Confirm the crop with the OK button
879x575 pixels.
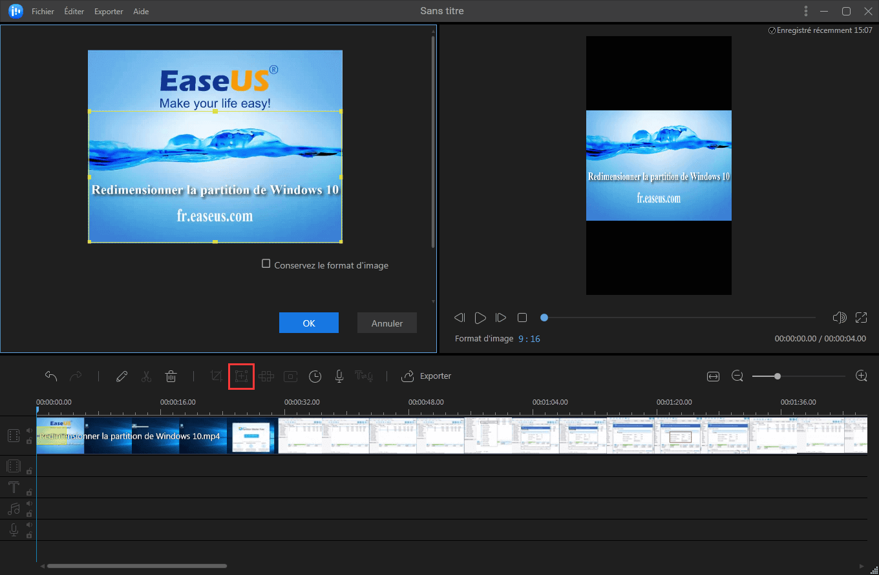309,323
